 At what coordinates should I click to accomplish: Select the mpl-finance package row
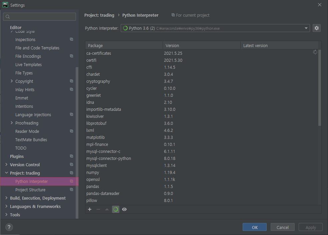202,144
